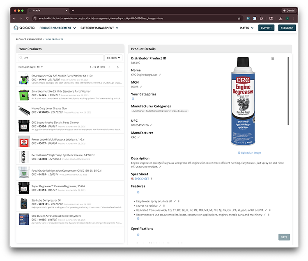Delete 'Easy to use: spray on, rinse off' feature

(179, 201)
